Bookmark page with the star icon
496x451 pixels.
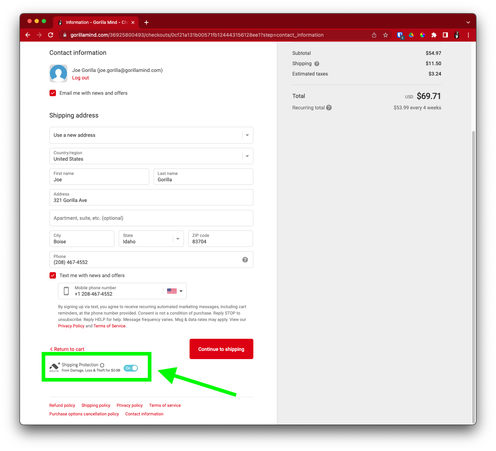point(385,35)
